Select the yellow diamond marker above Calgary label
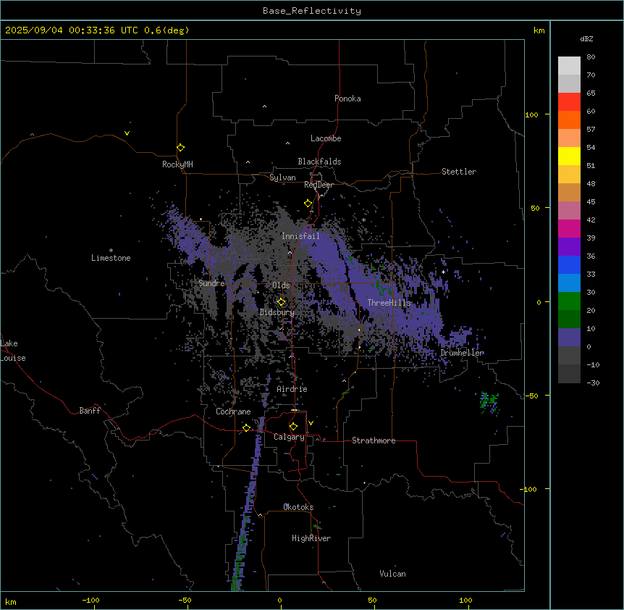Viewport: 624px width, 610px height. click(x=293, y=427)
